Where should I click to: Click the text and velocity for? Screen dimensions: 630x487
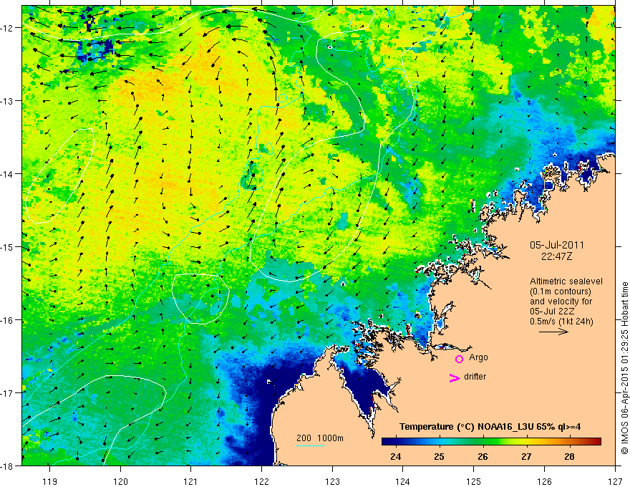click(x=561, y=302)
